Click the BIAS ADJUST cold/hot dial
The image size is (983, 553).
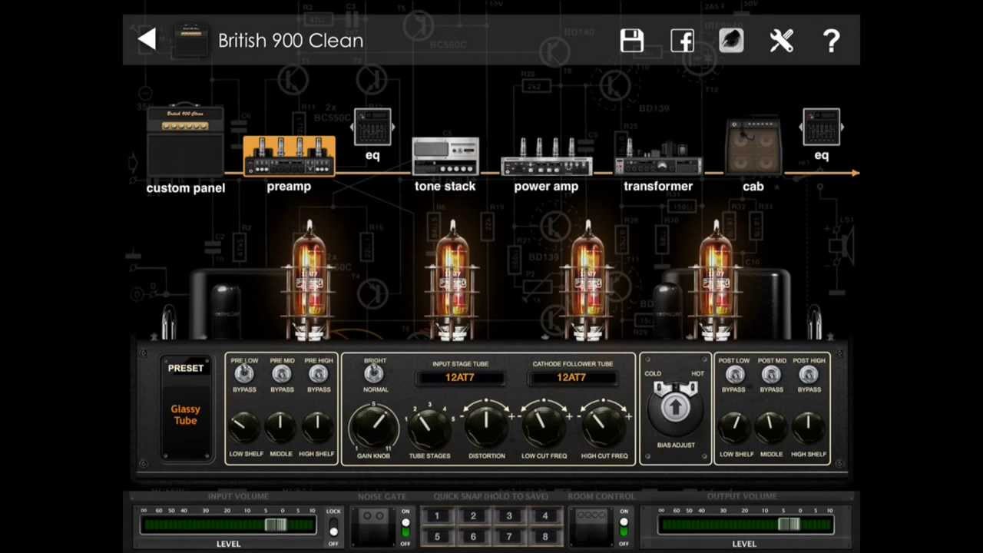coord(675,407)
